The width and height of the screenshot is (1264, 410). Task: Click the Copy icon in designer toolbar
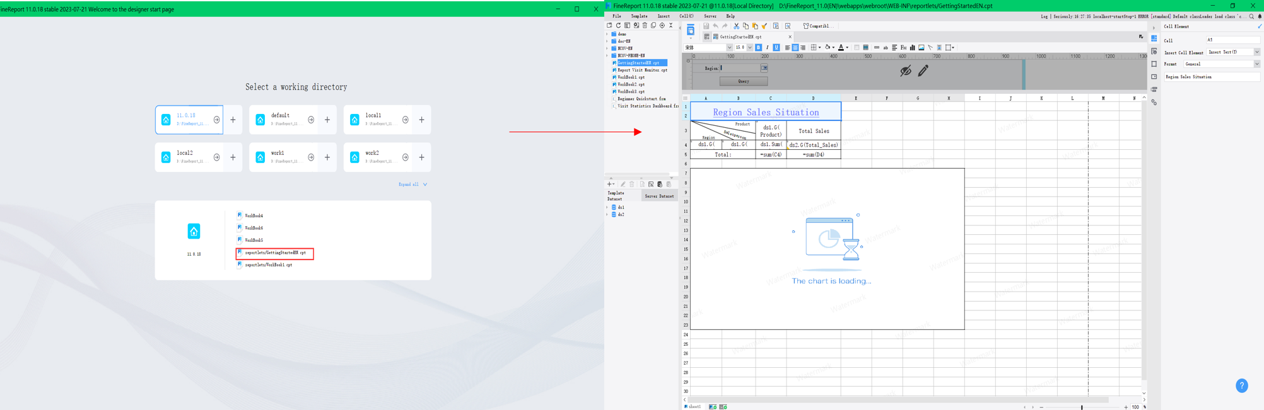pos(746,26)
